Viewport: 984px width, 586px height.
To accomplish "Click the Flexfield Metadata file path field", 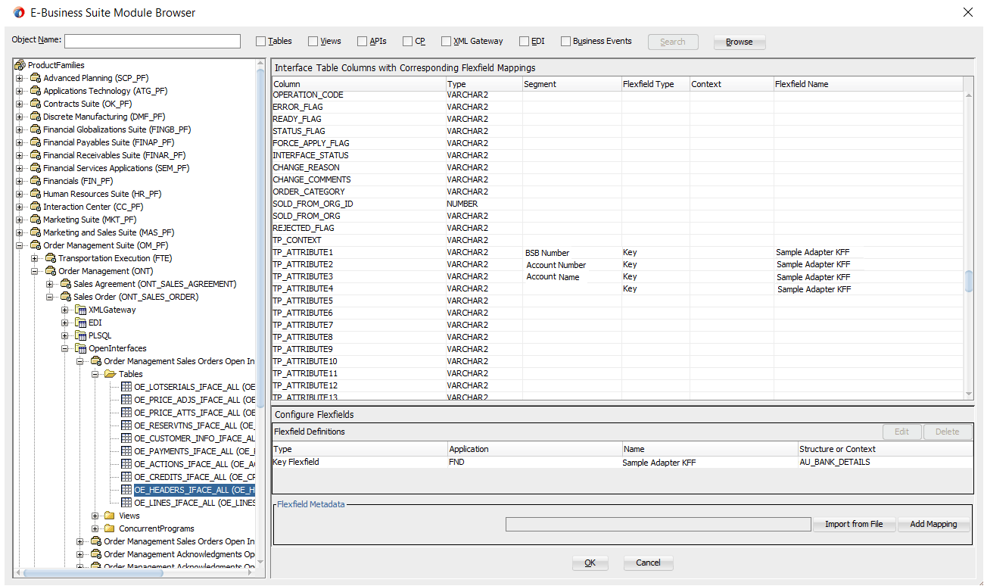I will (659, 524).
